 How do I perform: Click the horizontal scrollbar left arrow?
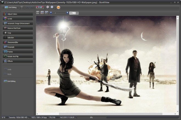pos(37,114)
